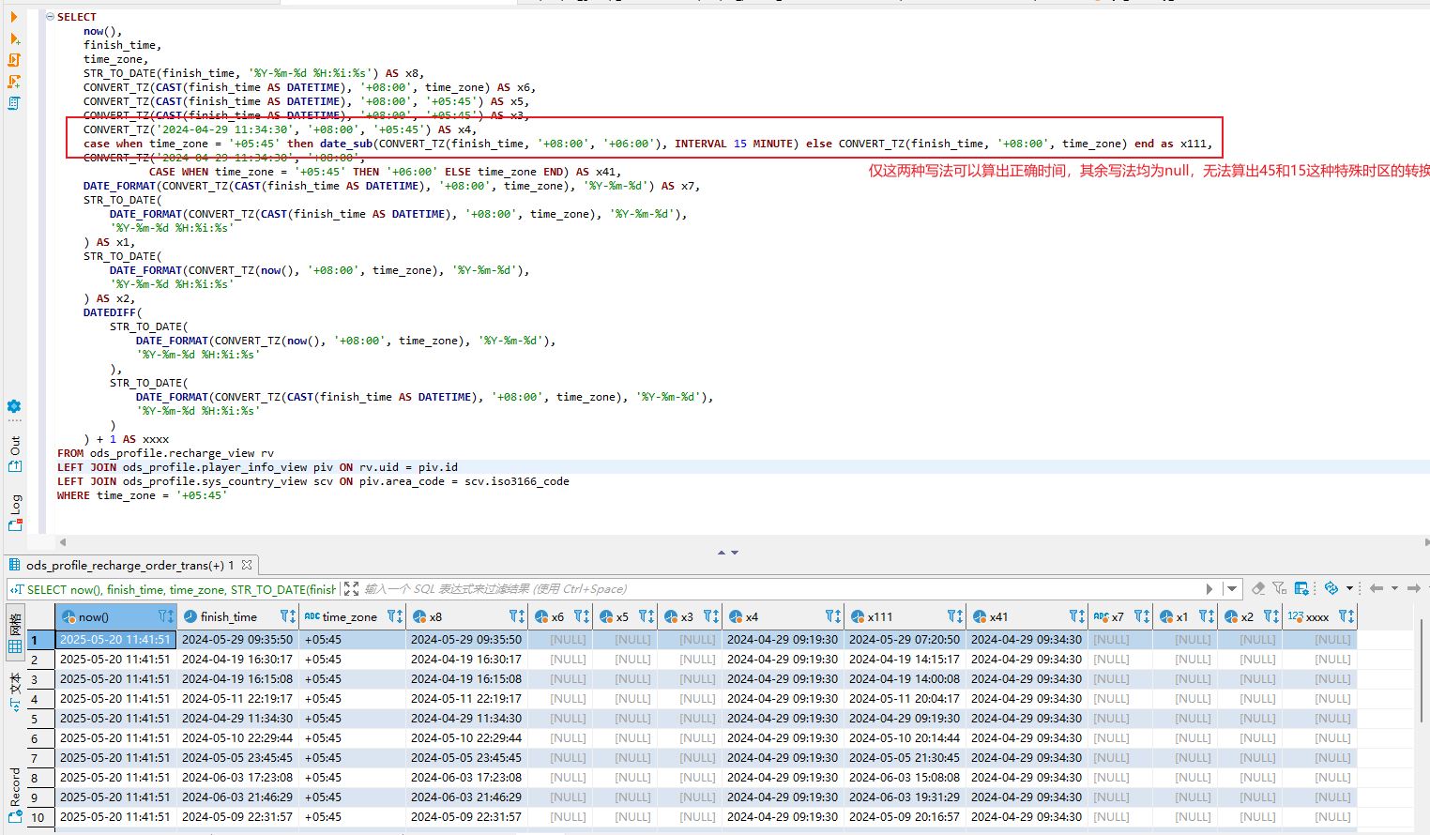This screenshot has width=1430, height=835.
Task: Open the refresh options dropdown arrow
Action: (1349, 588)
